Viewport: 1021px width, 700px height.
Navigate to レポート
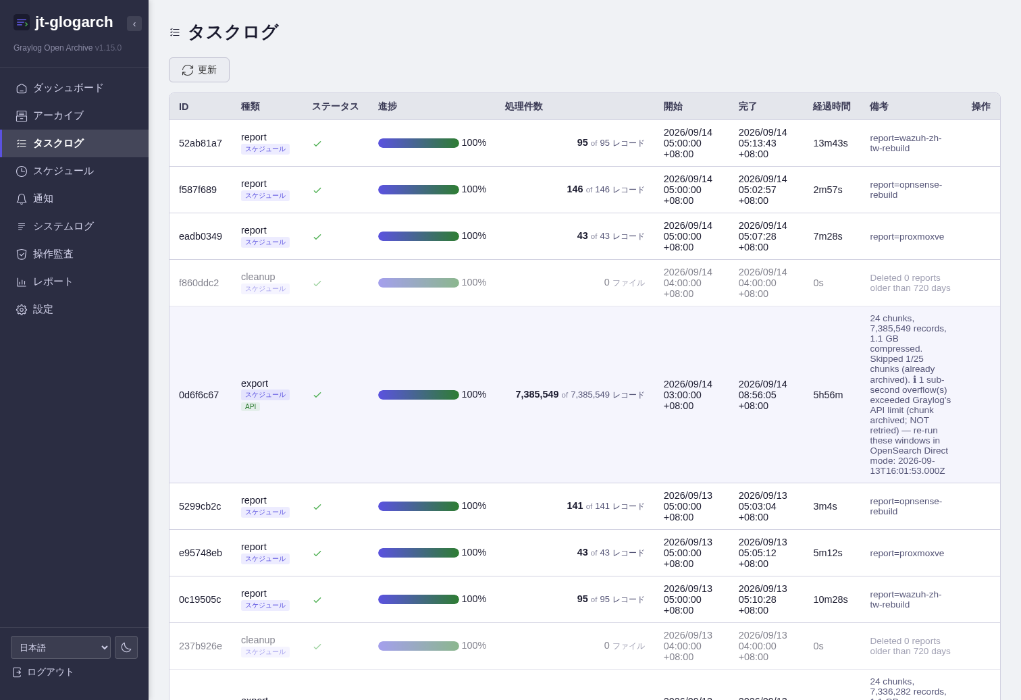tap(74, 282)
